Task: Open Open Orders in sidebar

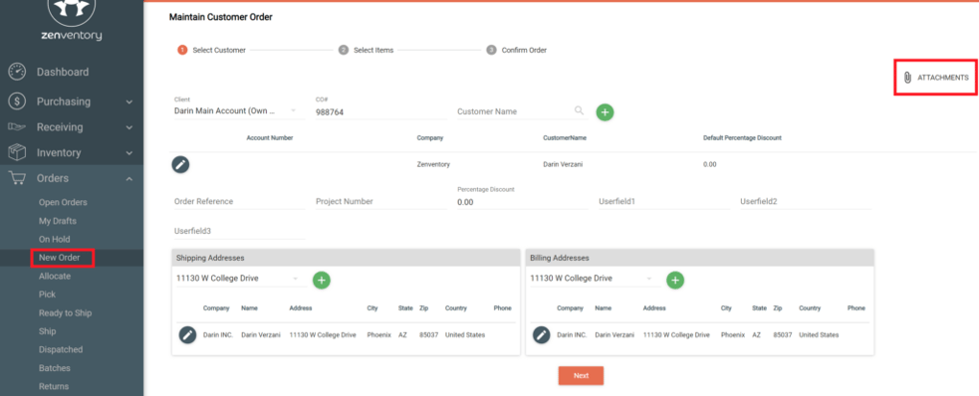Action: (63, 202)
